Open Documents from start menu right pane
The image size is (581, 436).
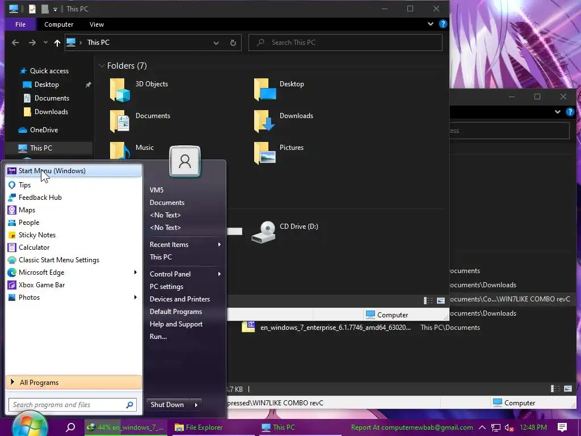click(167, 203)
